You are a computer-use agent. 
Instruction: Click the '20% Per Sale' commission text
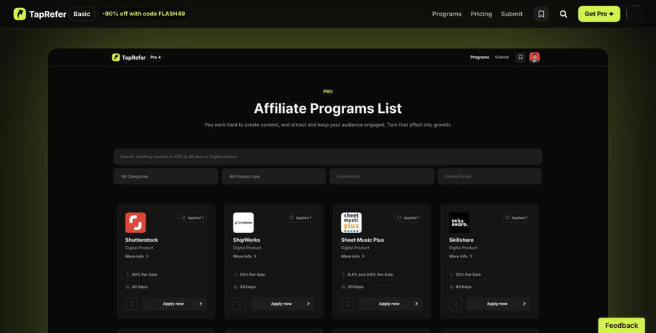pos(144,275)
